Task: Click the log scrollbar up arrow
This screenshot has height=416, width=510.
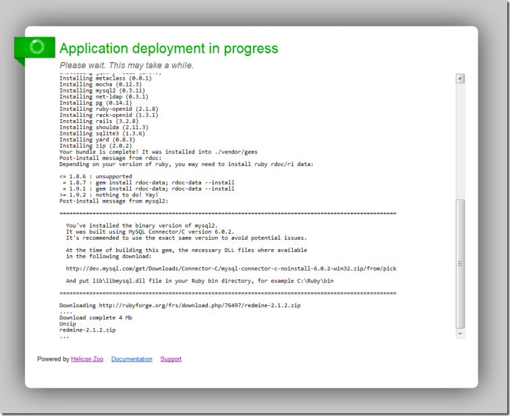Action: [460, 78]
